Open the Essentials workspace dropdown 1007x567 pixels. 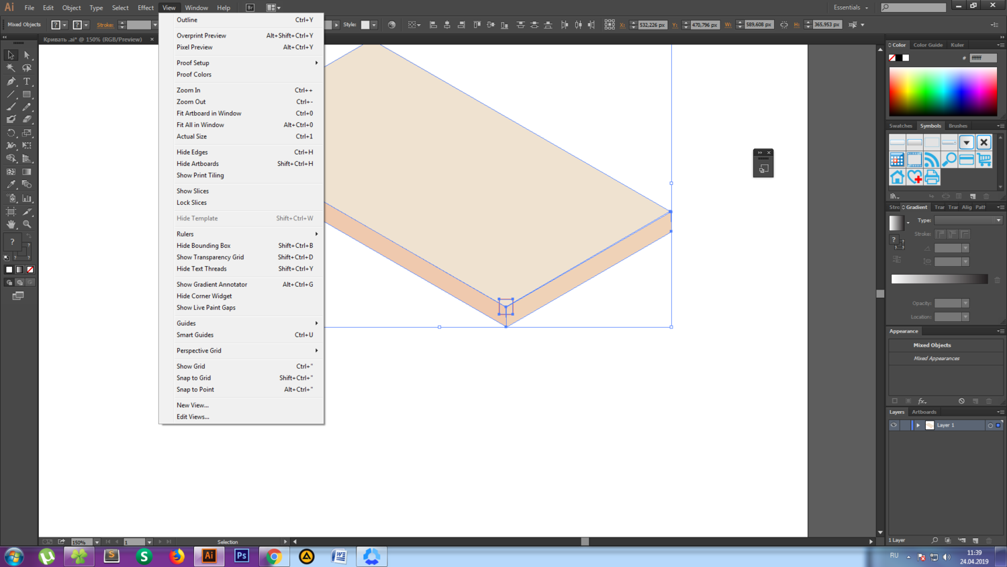pyautogui.click(x=851, y=7)
